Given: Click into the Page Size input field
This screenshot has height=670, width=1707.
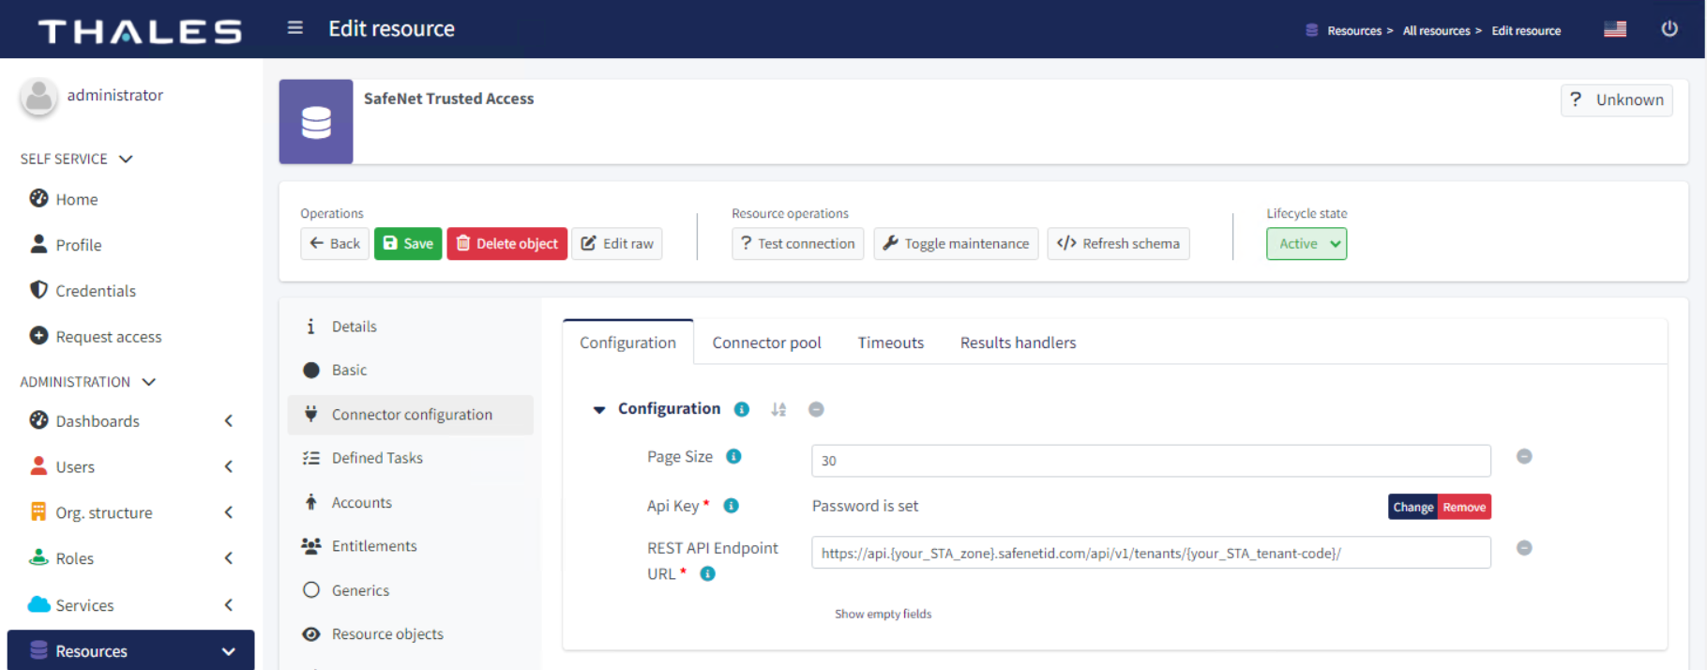Looking at the screenshot, I should click(1151, 461).
